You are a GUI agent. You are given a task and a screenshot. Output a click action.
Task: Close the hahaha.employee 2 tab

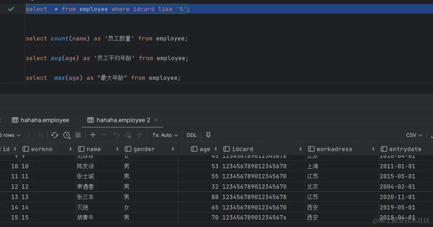coord(156,120)
